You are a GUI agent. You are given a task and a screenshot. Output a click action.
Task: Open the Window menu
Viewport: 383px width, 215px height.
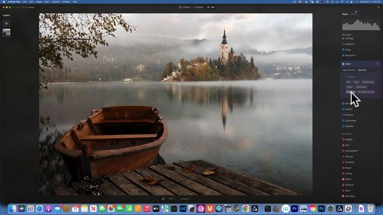[x=66, y=2]
